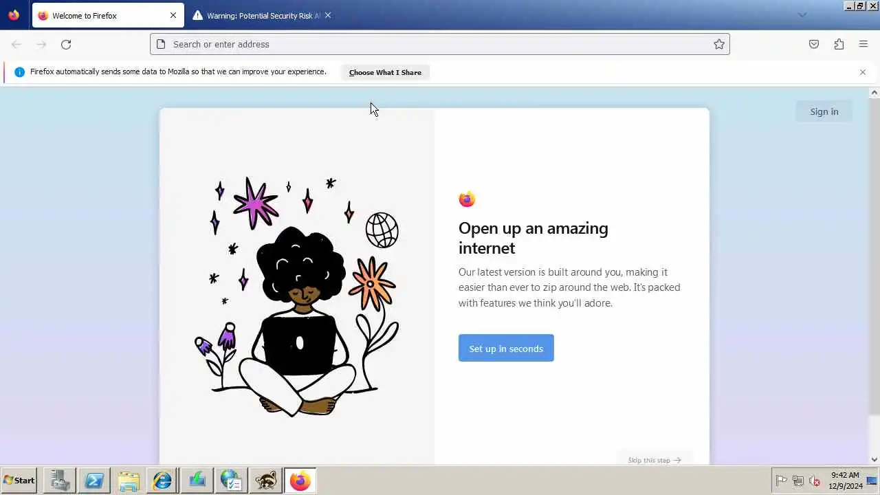Click the Action Center flag in system tray
The height and width of the screenshot is (495, 880).
pos(782,481)
